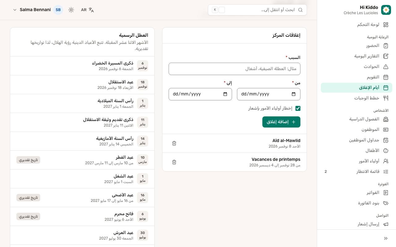Click the تاريخ تقديري badge on فاتح محرم

click(28, 216)
